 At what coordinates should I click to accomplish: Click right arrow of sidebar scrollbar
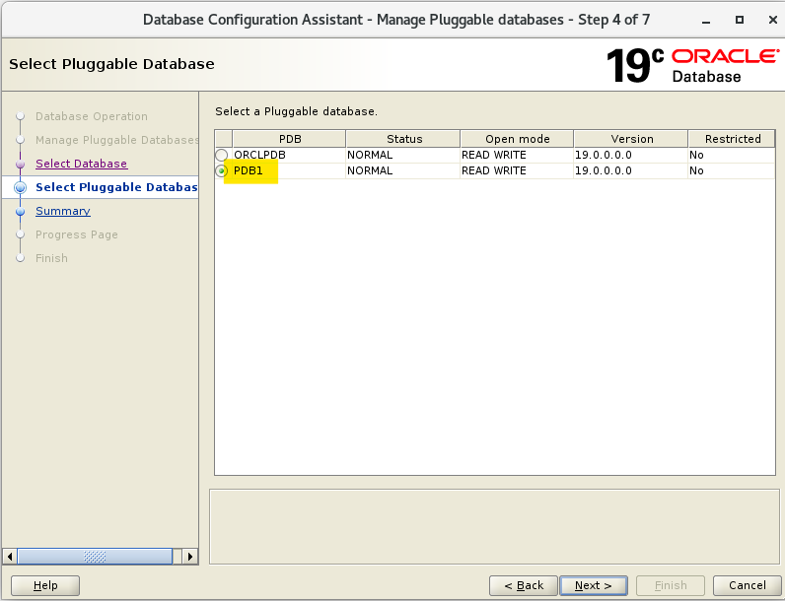click(189, 556)
